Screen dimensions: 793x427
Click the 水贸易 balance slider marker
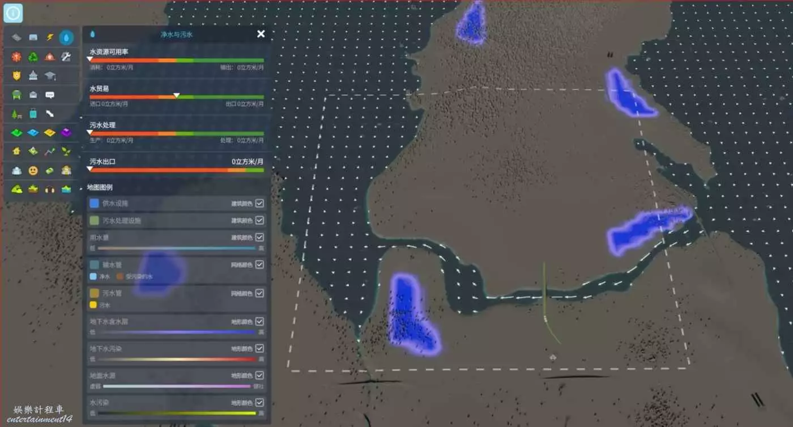pyautogui.click(x=176, y=95)
